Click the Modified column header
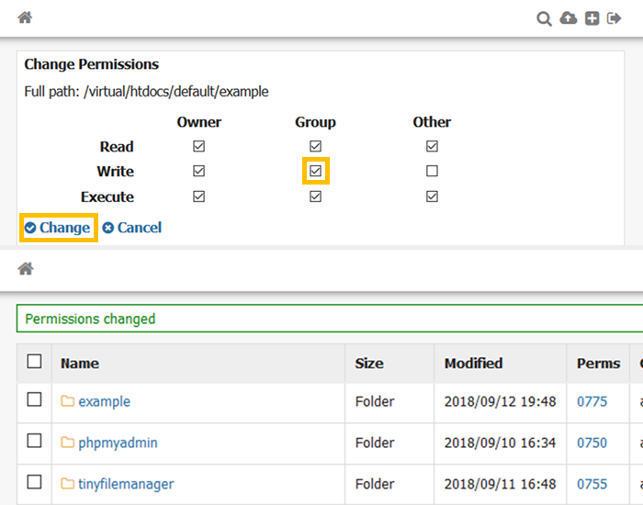This screenshot has width=643, height=505. [x=473, y=363]
